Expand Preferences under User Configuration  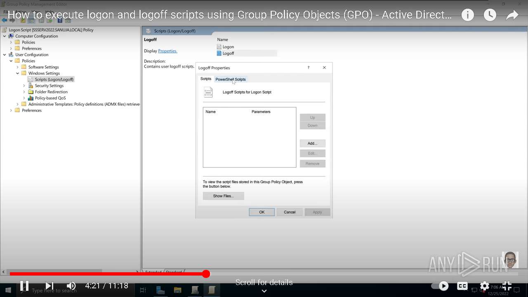coord(11,110)
